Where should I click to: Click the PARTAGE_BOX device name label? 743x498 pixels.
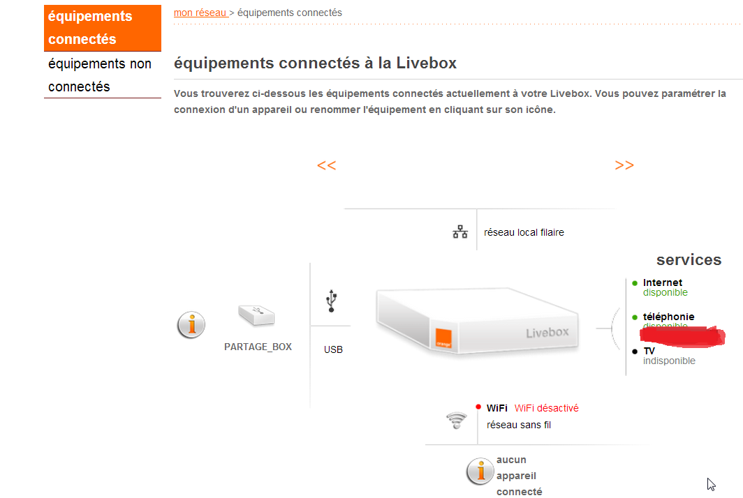tap(258, 347)
